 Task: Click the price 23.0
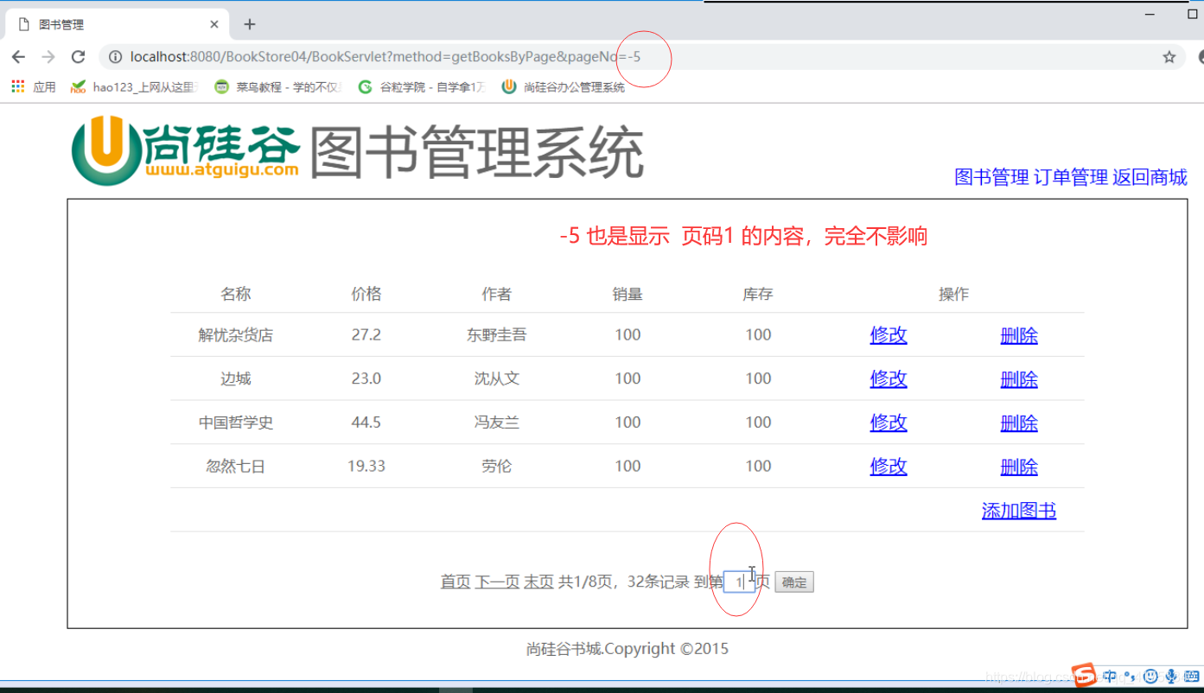tap(366, 378)
